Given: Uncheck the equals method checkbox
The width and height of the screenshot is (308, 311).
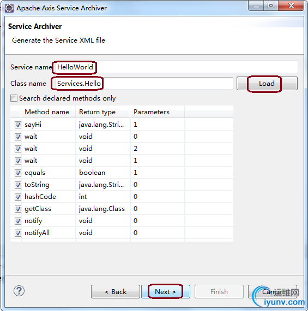Looking at the screenshot, I should click(x=18, y=173).
